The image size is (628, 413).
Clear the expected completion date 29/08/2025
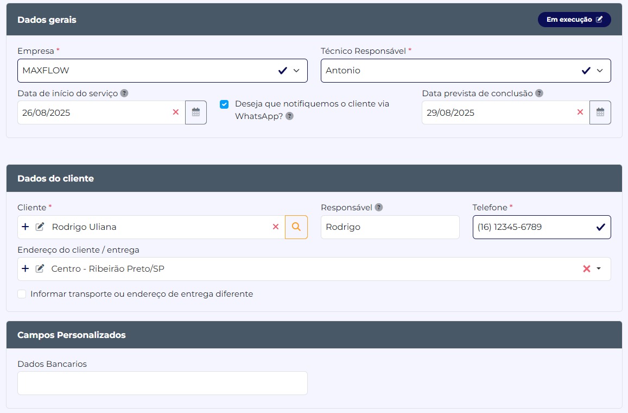click(x=580, y=112)
